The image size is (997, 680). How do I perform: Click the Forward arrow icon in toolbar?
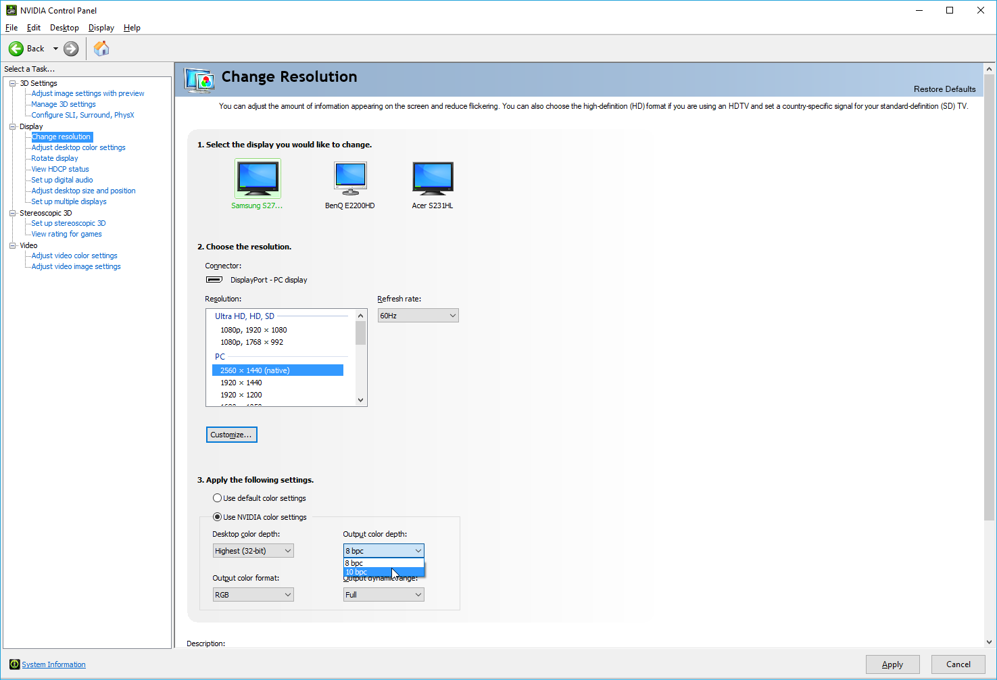click(71, 49)
